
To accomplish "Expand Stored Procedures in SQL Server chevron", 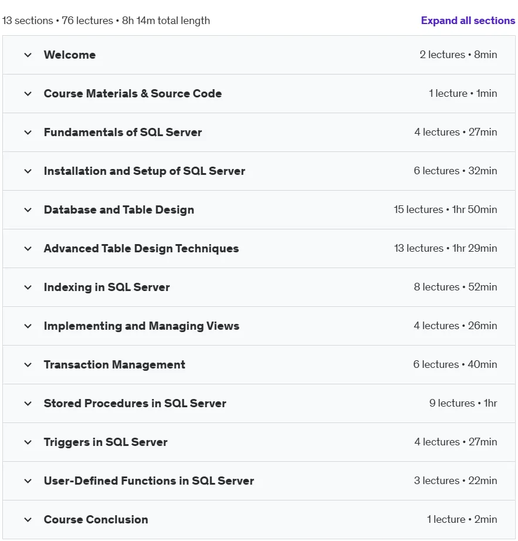I will click(28, 403).
